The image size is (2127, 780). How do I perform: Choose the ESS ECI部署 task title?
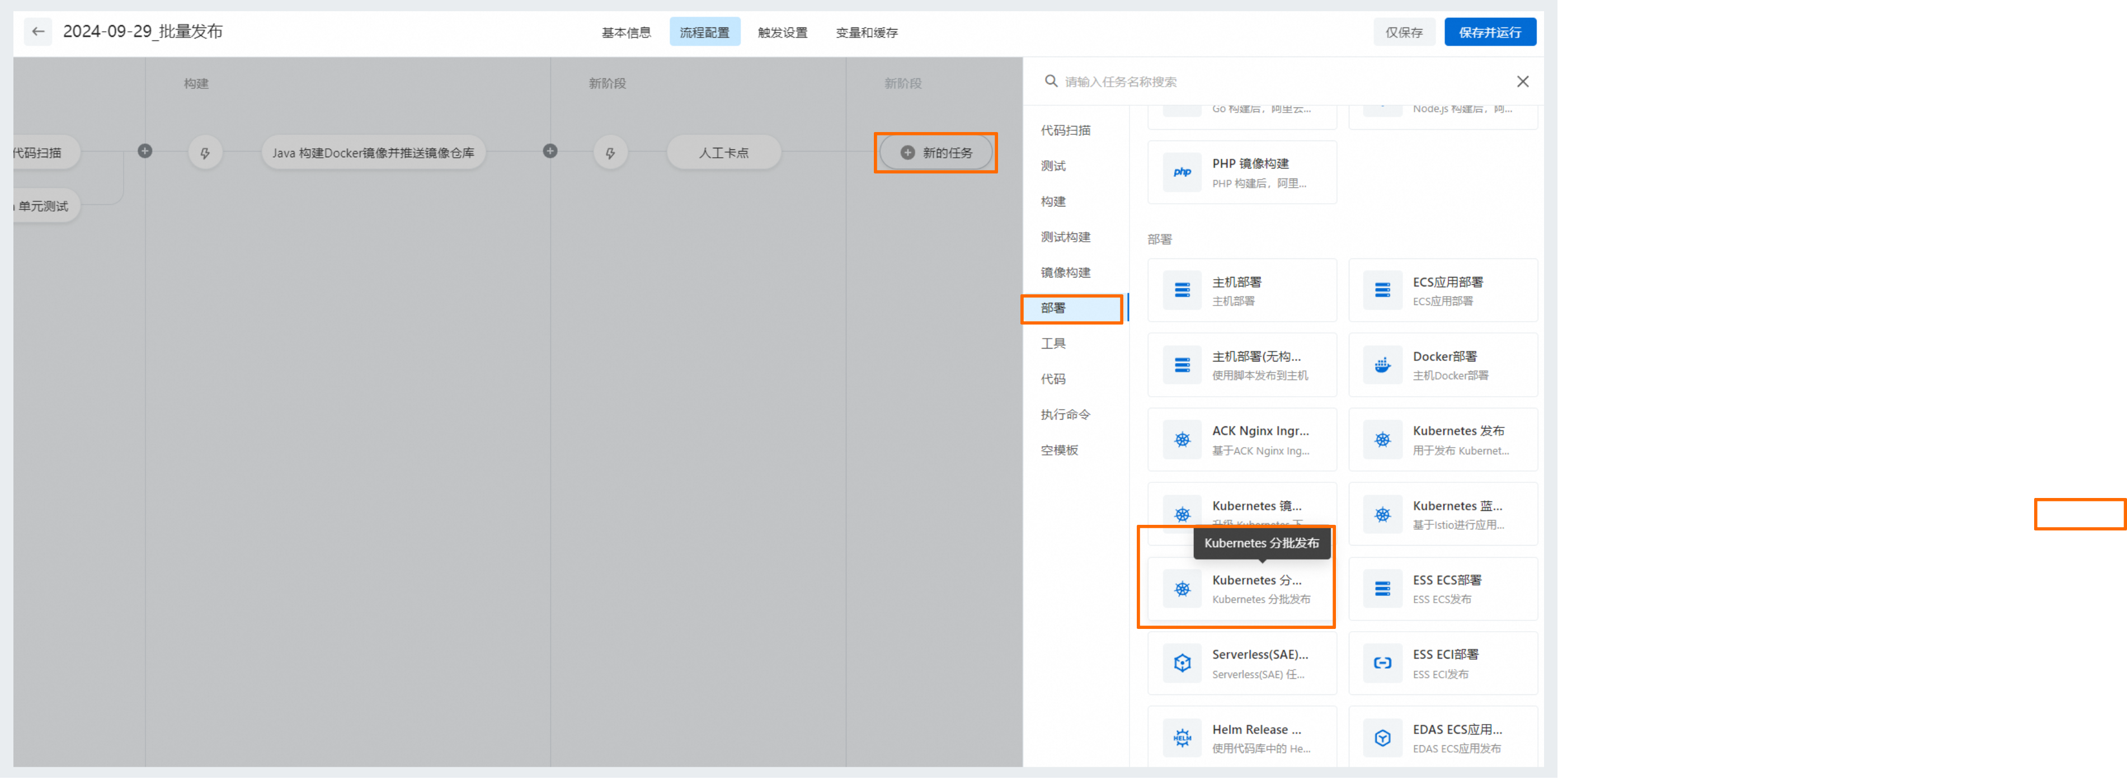coord(1445,655)
